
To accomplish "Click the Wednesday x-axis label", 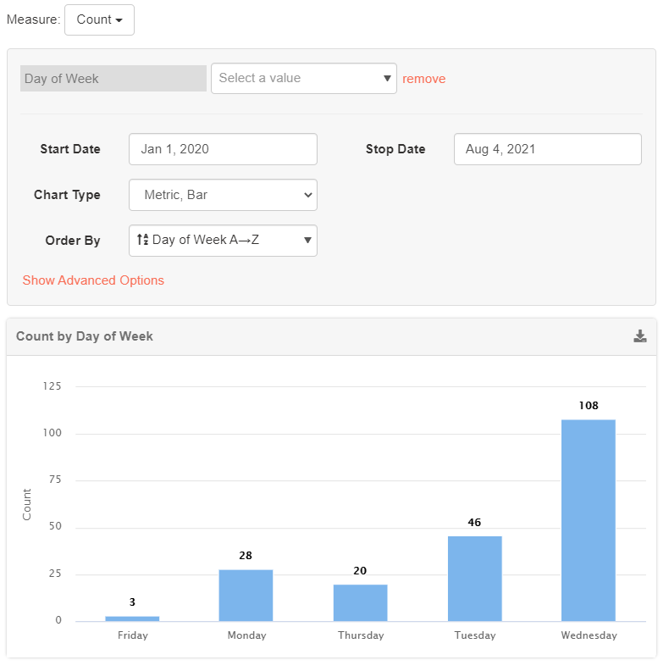I will point(589,635).
